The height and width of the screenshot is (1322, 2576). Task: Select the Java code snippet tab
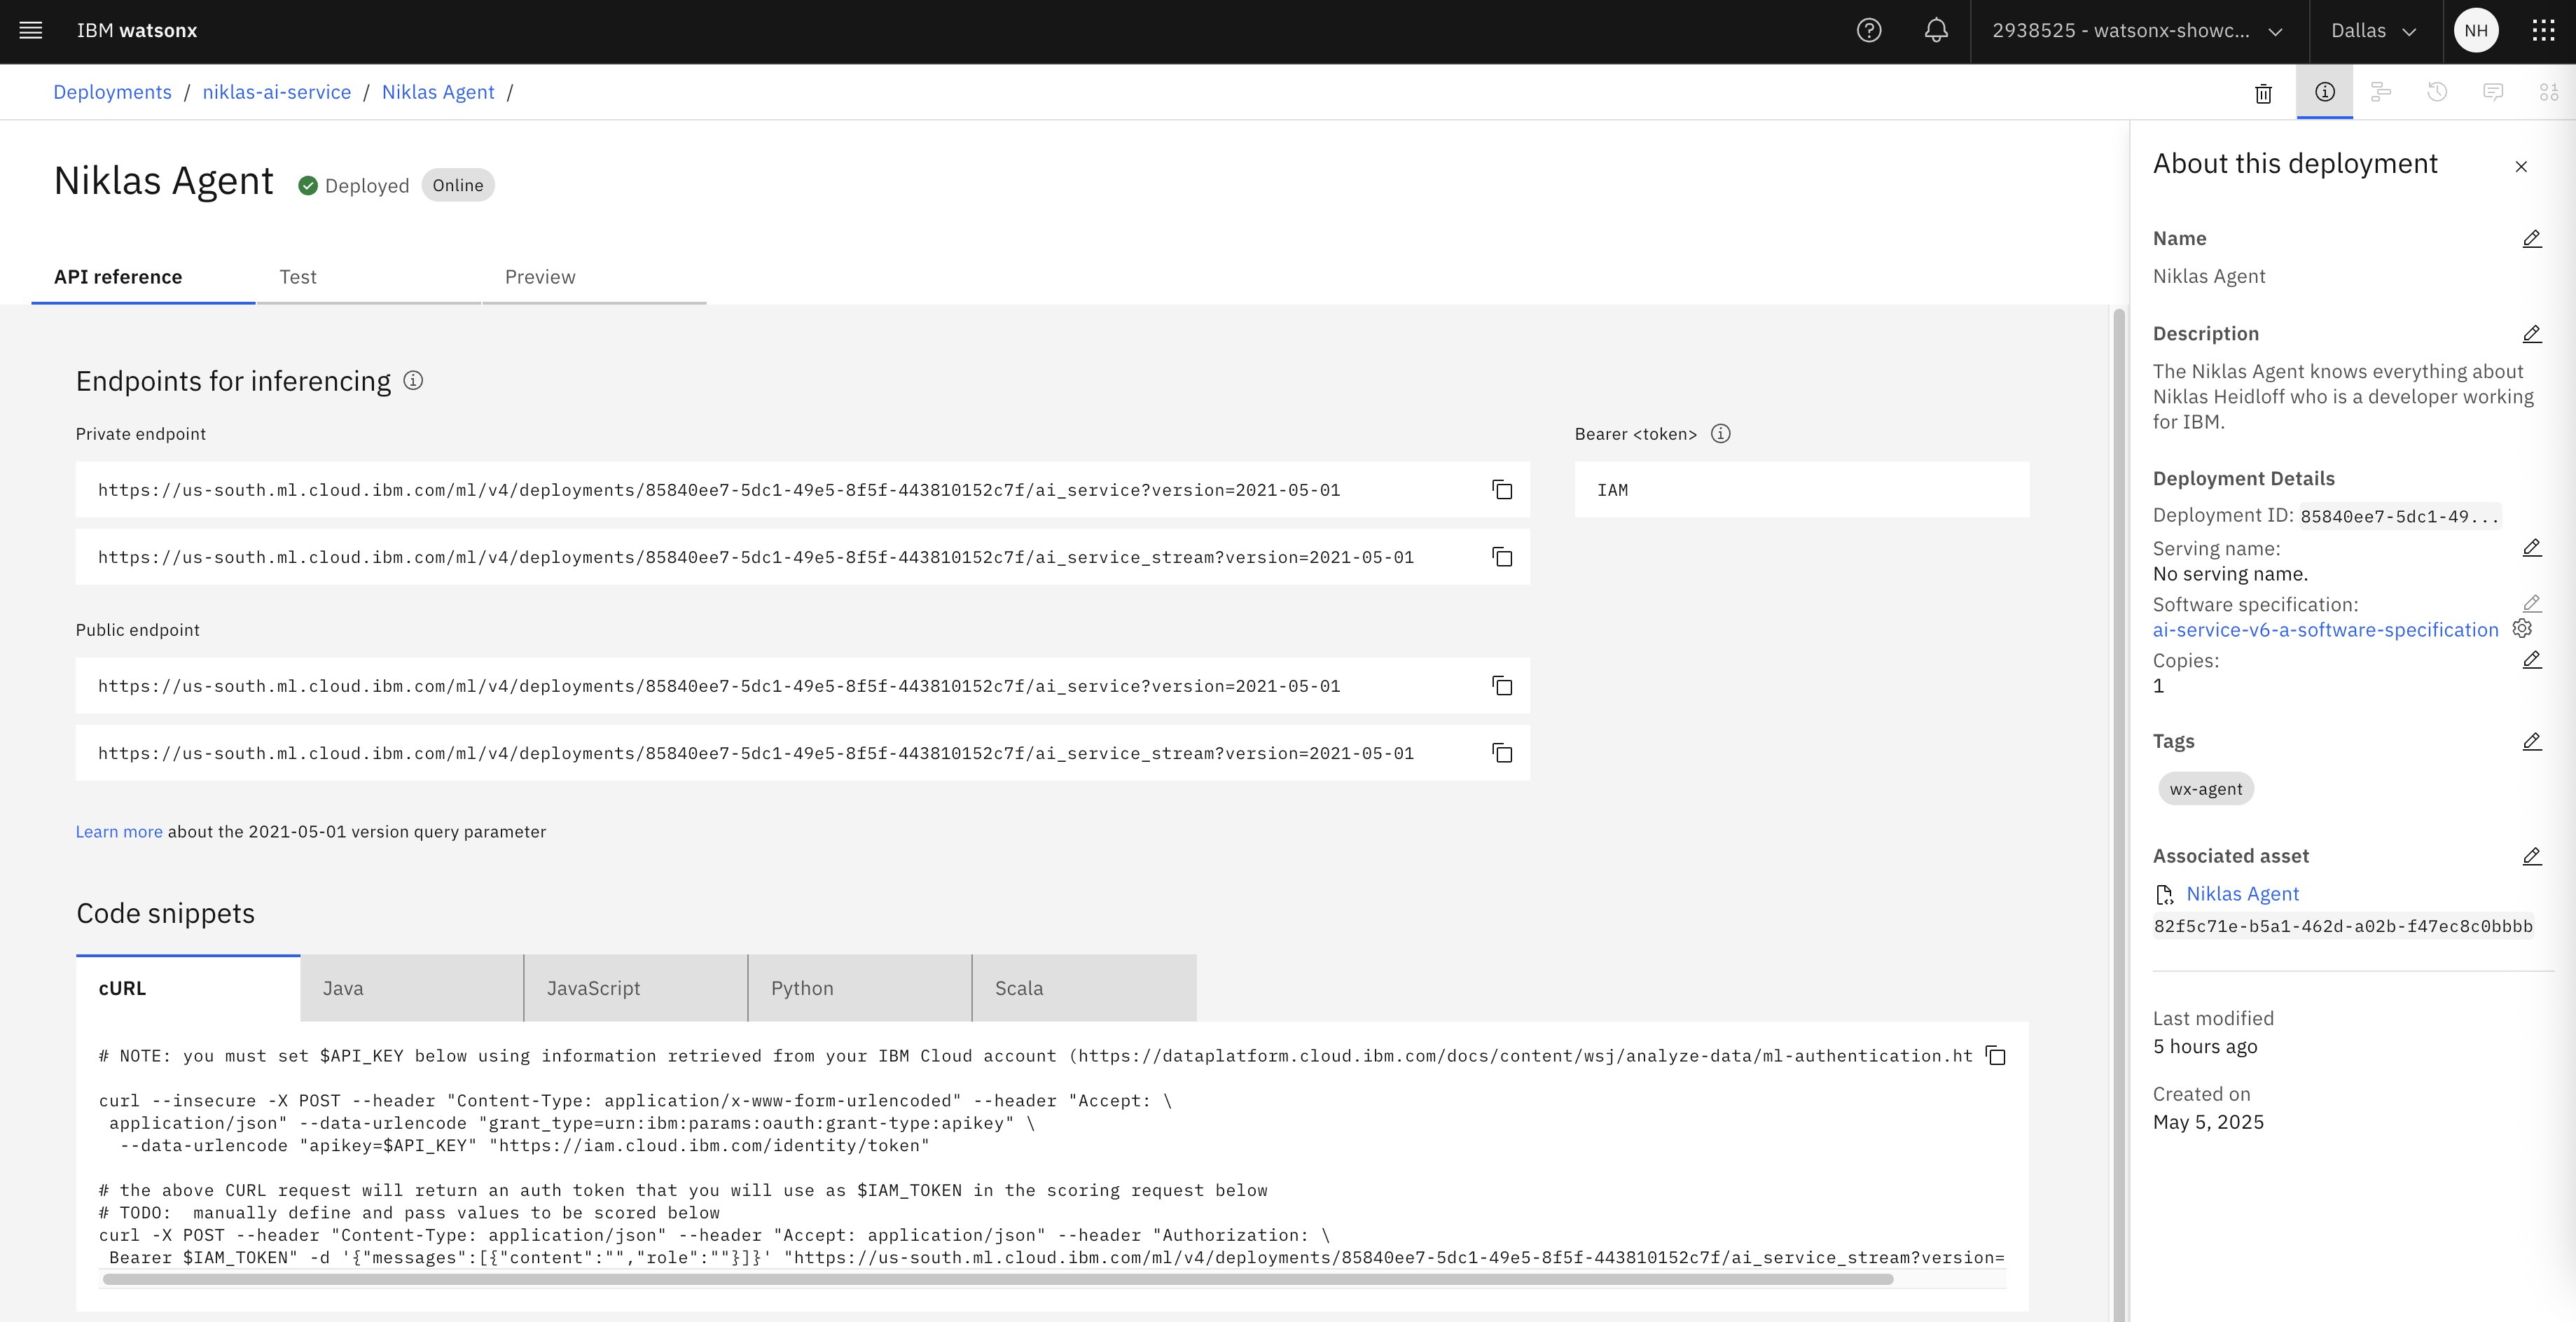[412, 988]
